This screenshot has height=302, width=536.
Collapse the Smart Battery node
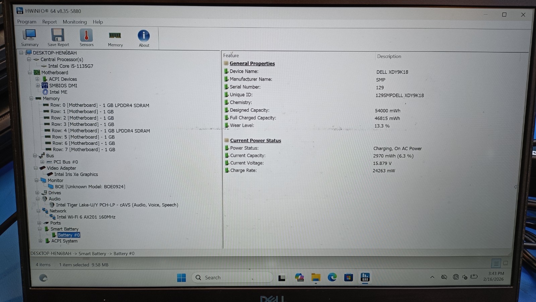point(40,229)
